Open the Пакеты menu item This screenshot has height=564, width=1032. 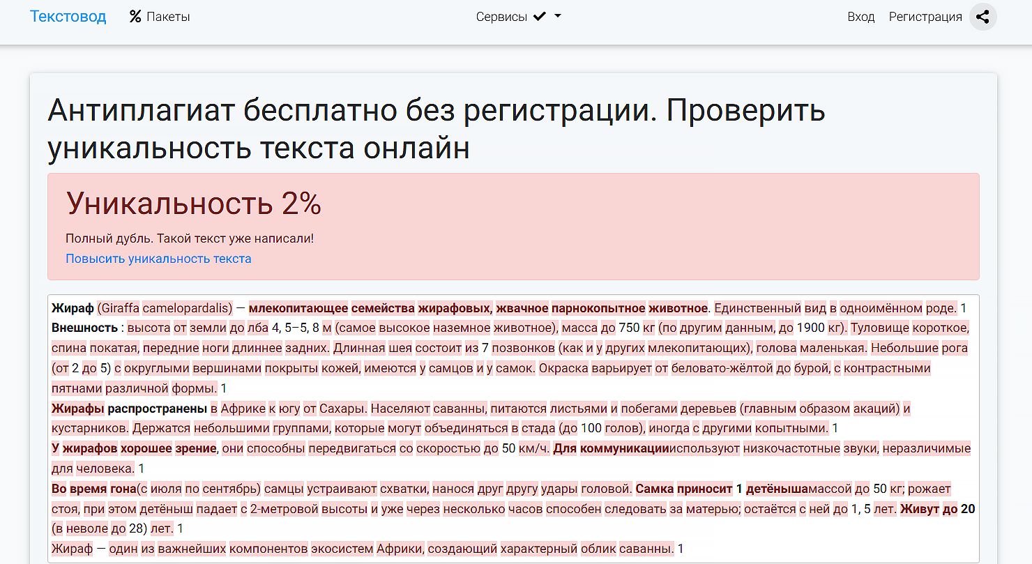coord(167,17)
